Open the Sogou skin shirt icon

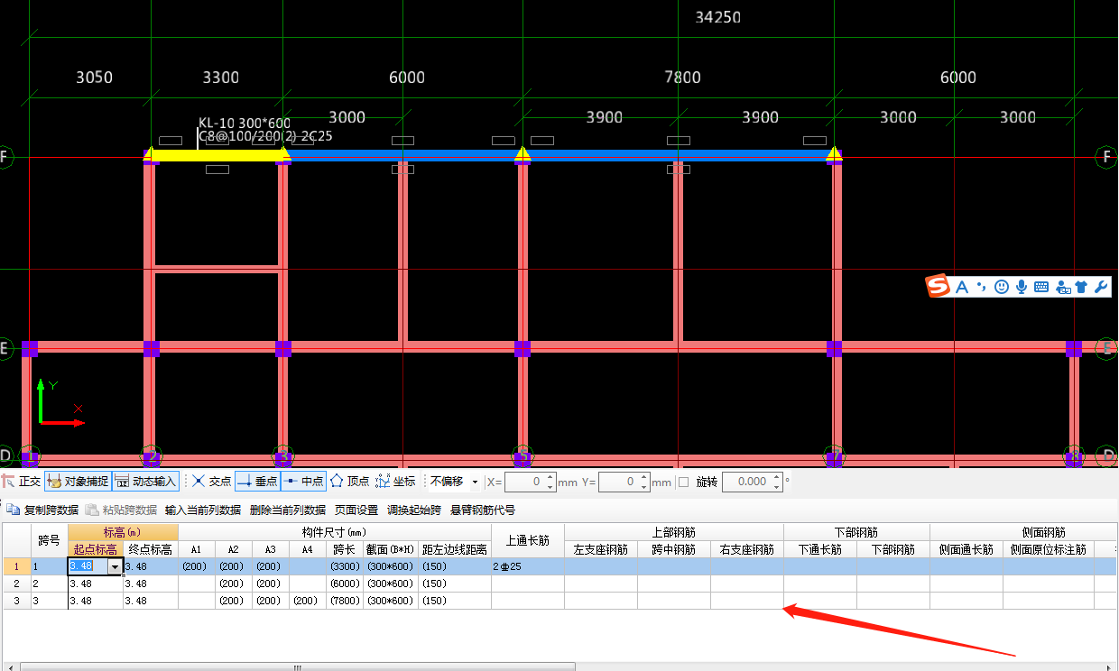pyautogui.click(x=1081, y=287)
